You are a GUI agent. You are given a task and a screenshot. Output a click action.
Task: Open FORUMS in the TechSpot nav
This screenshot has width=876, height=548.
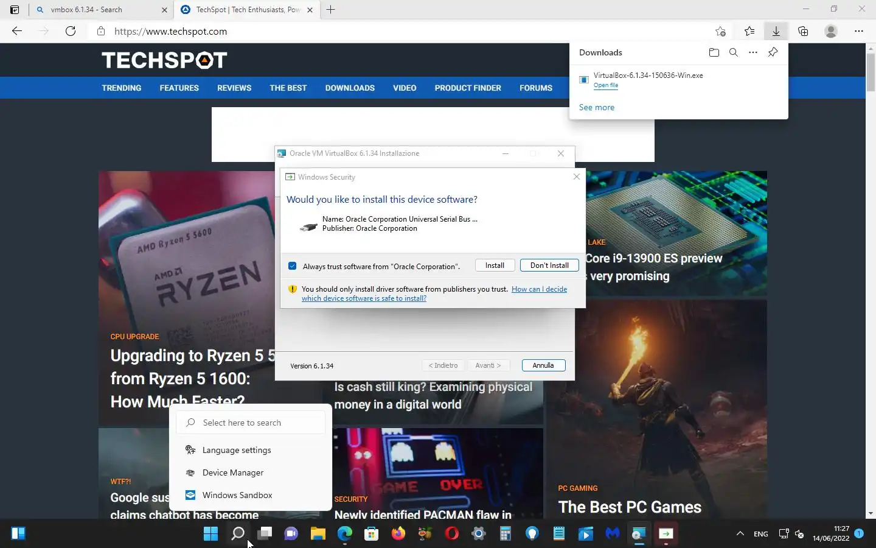536,88
